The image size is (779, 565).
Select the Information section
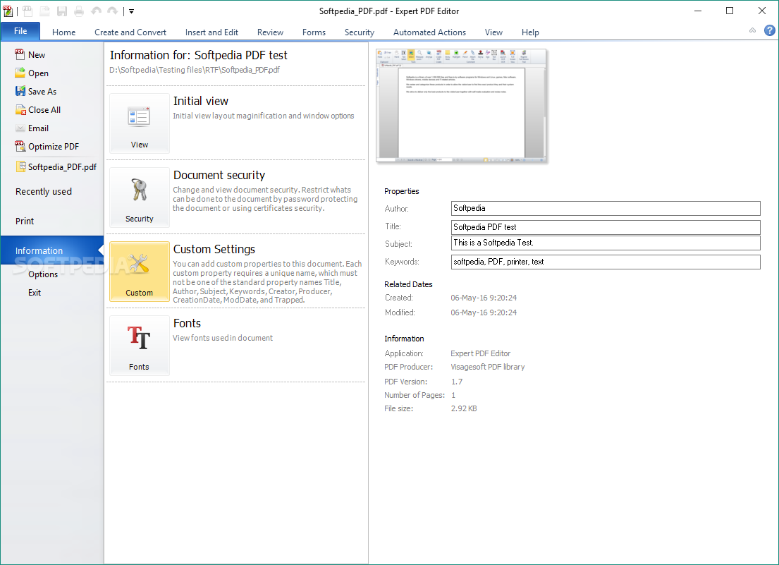pyautogui.click(x=51, y=250)
